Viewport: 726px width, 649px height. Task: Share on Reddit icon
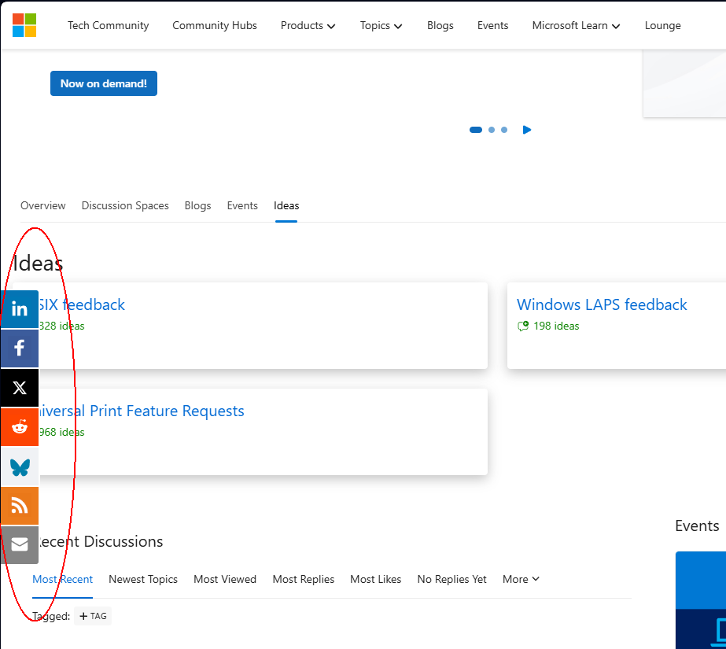click(x=20, y=427)
